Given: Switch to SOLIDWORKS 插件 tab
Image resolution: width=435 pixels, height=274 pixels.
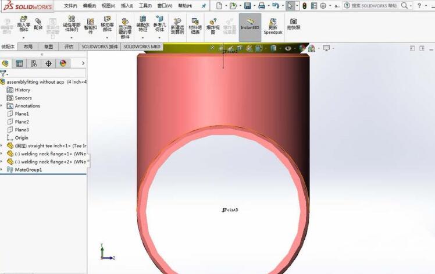Looking at the screenshot, I should click(100, 47).
